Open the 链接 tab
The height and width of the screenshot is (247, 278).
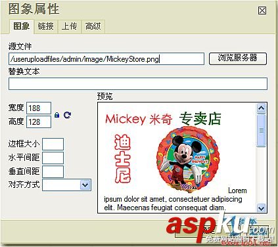tap(45, 26)
